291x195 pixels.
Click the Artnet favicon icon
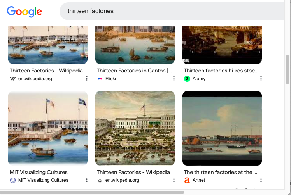pos(187,180)
